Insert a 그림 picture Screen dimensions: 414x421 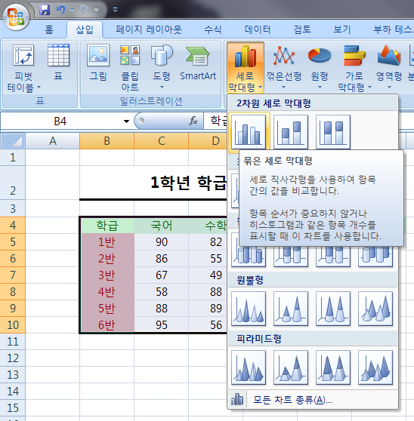(98, 63)
